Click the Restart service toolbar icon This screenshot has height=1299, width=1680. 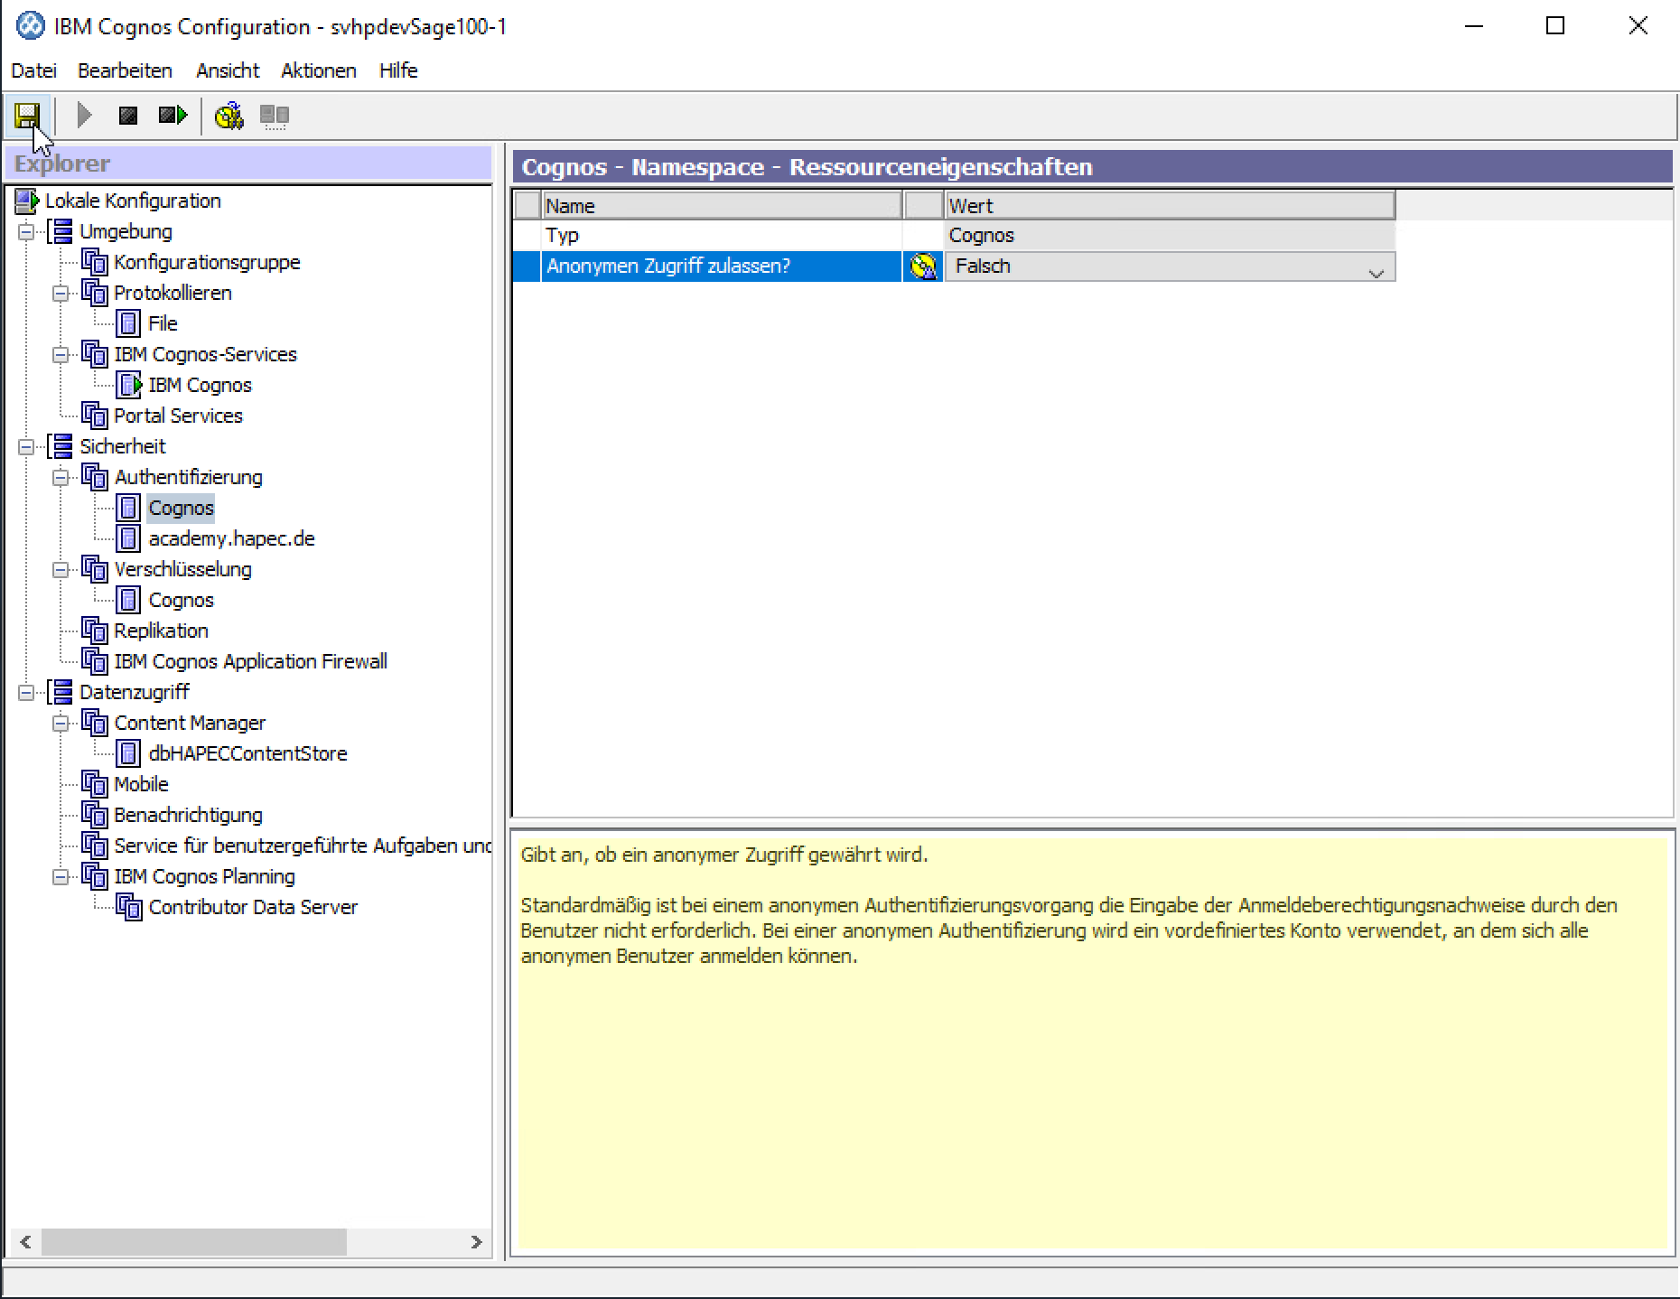click(172, 116)
